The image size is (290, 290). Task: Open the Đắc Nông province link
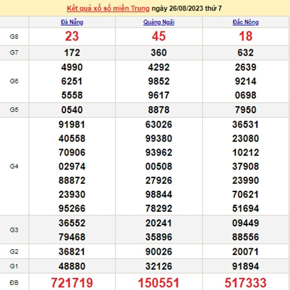point(245,22)
